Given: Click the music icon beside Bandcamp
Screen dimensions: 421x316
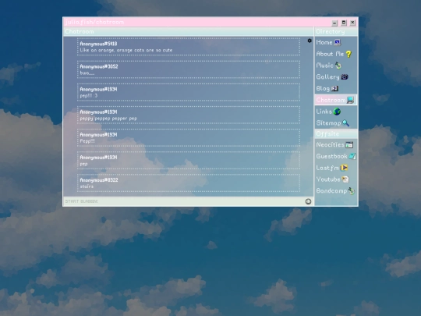Looking at the screenshot, I should click(x=352, y=191).
